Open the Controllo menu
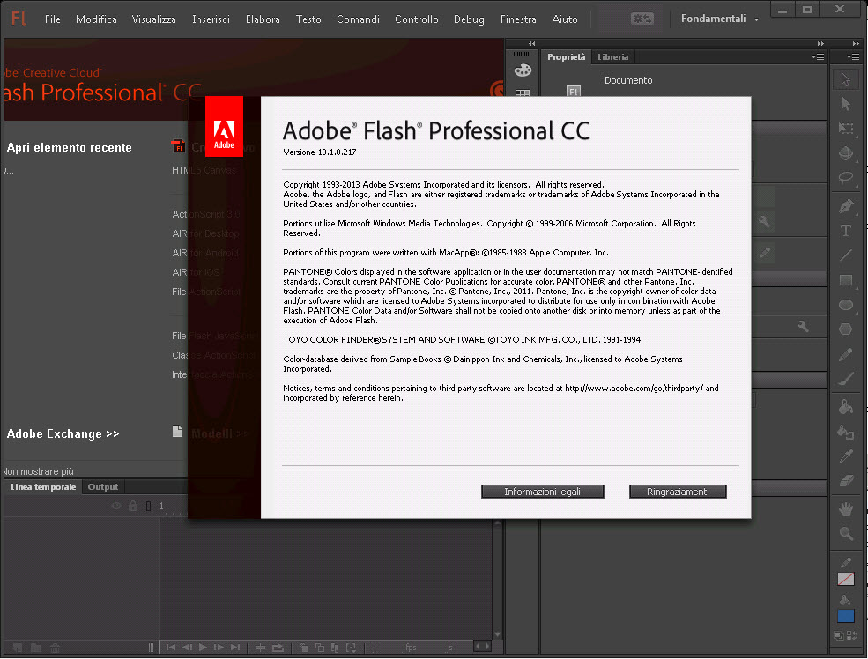The image size is (868, 659). coord(416,19)
